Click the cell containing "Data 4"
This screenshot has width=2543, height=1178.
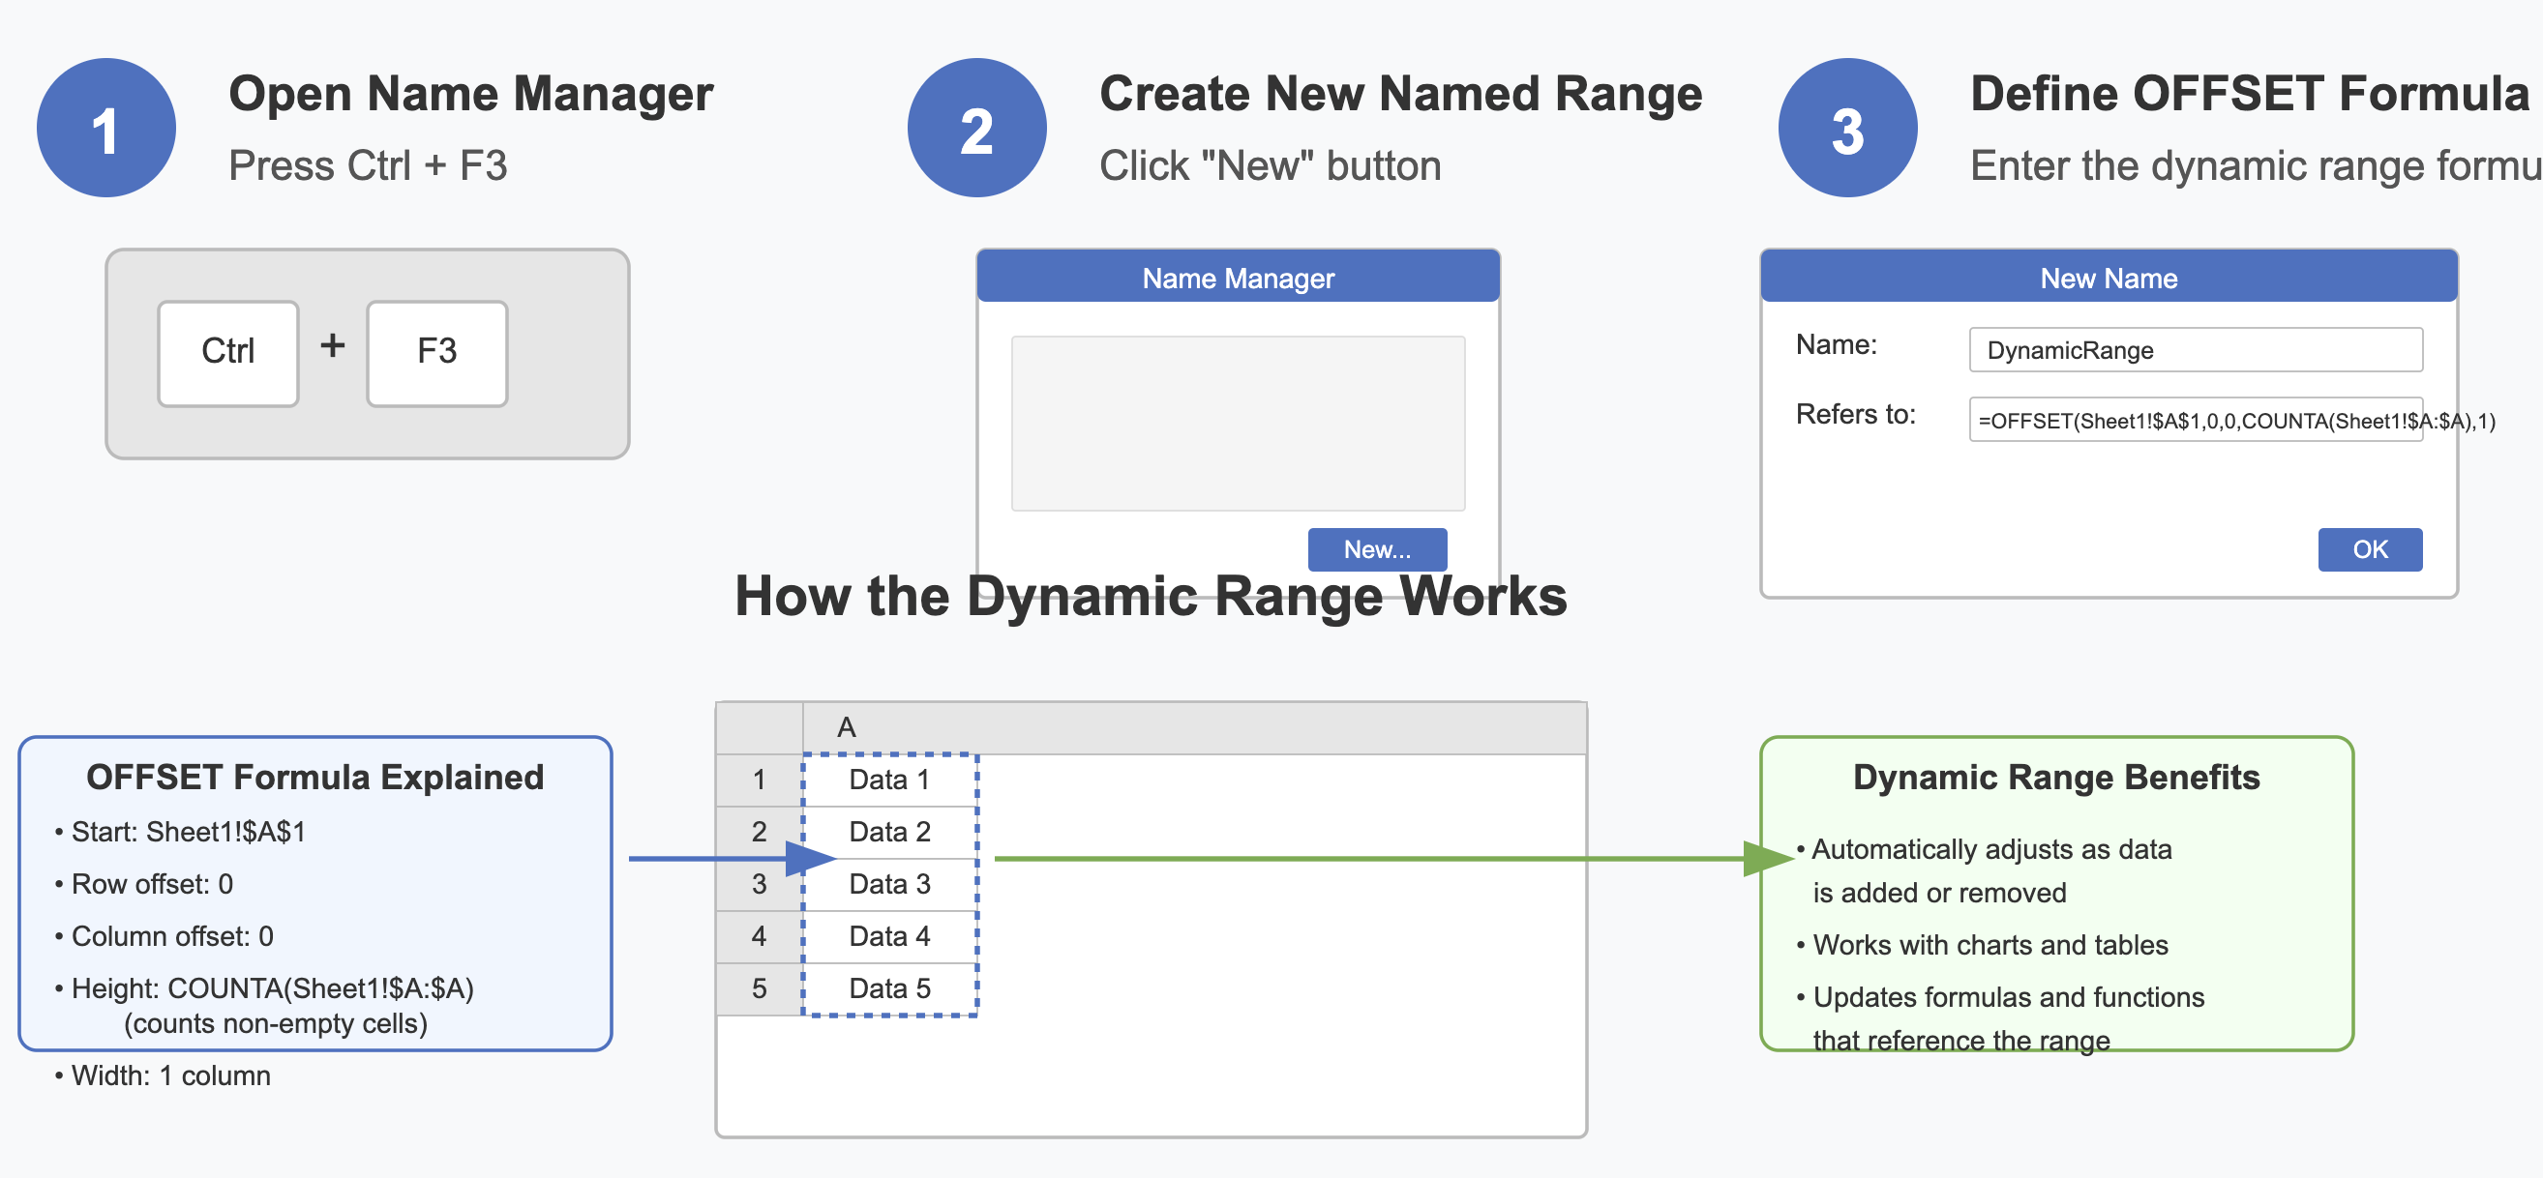click(889, 937)
